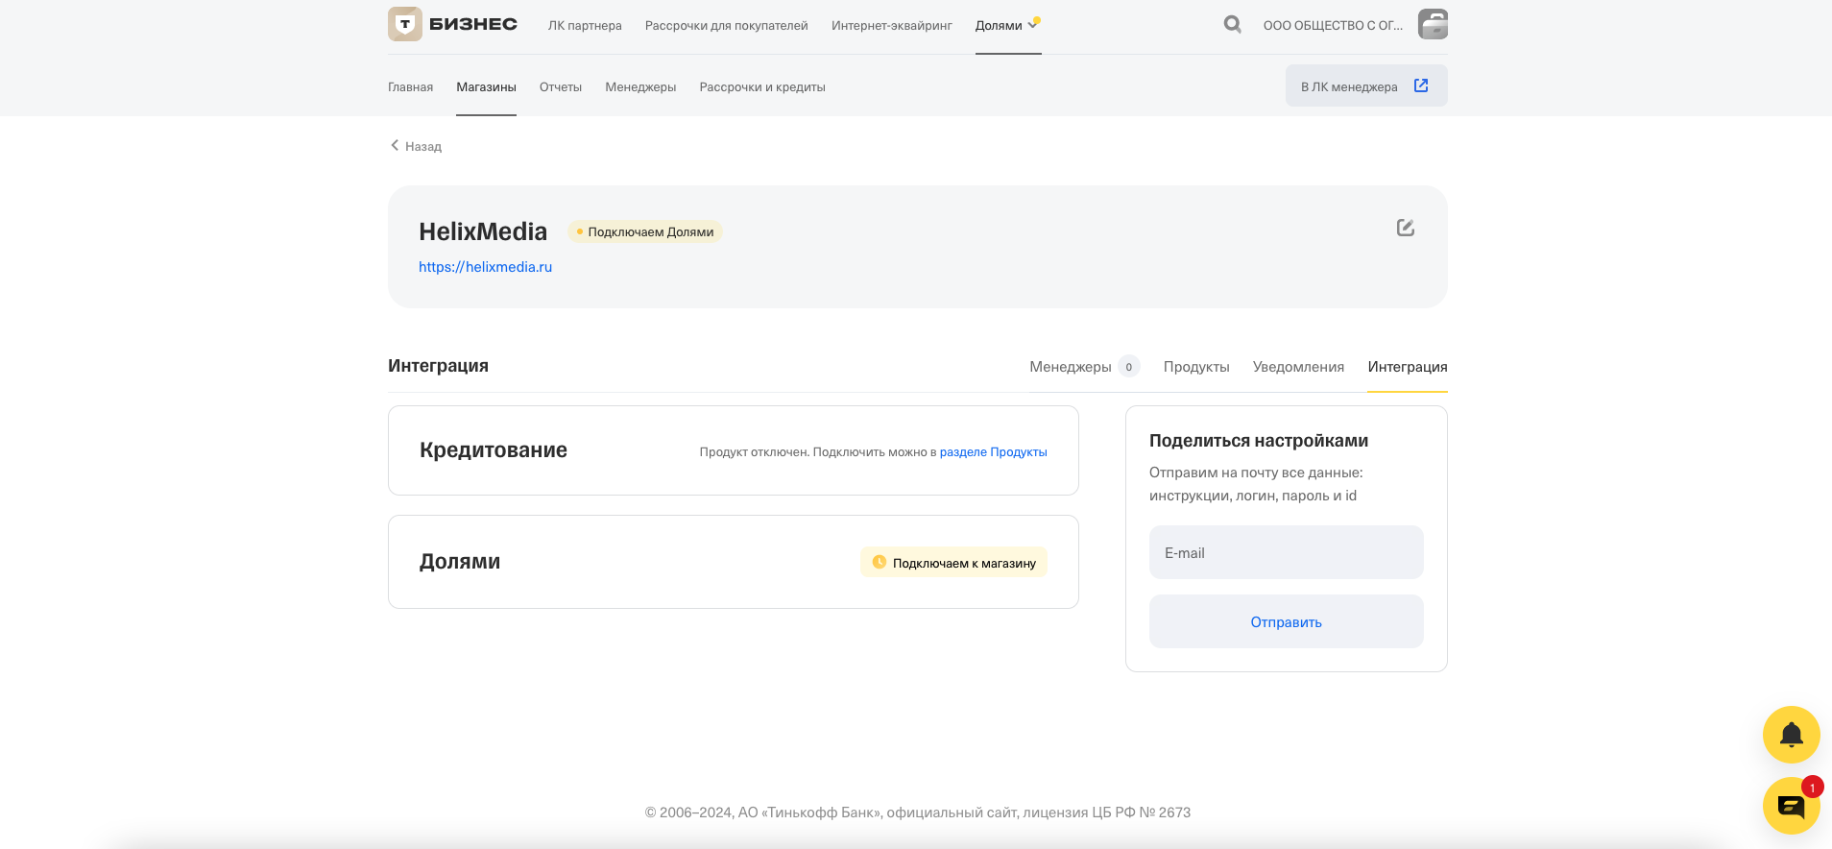Select the Долями top navigation item
The height and width of the screenshot is (849, 1832).
tap(999, 26)
